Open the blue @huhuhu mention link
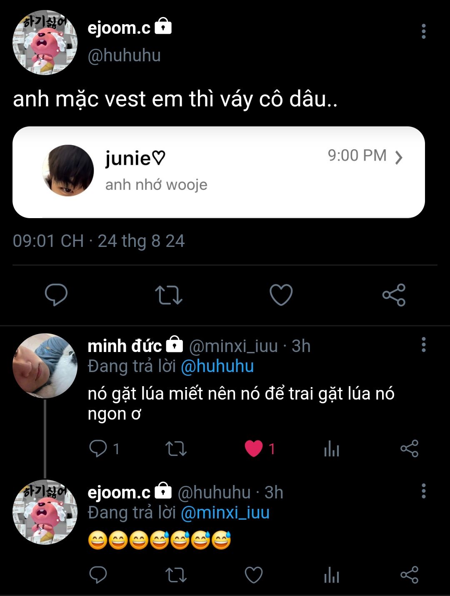450x596 pixels. coord(217,366)
